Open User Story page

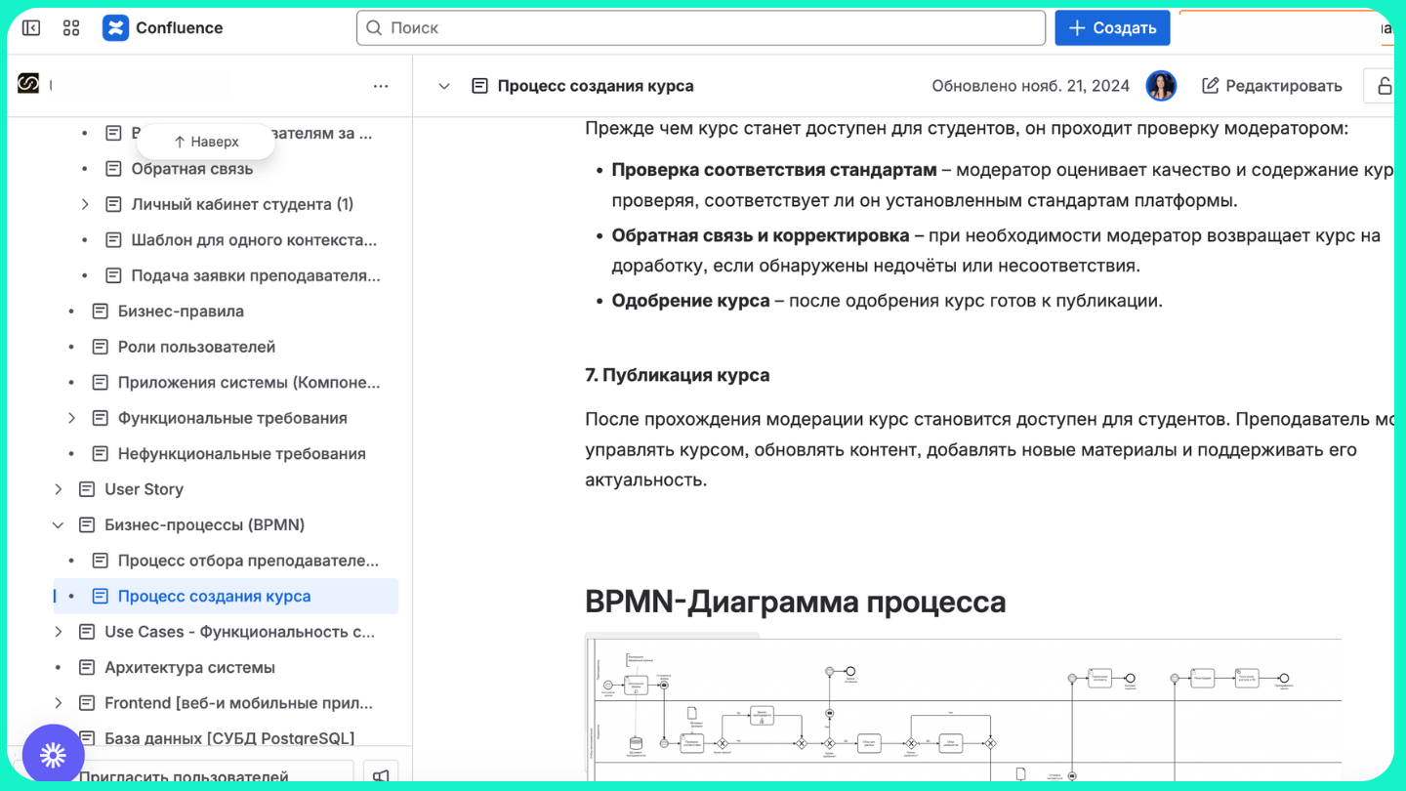click(x=144, y=489)
